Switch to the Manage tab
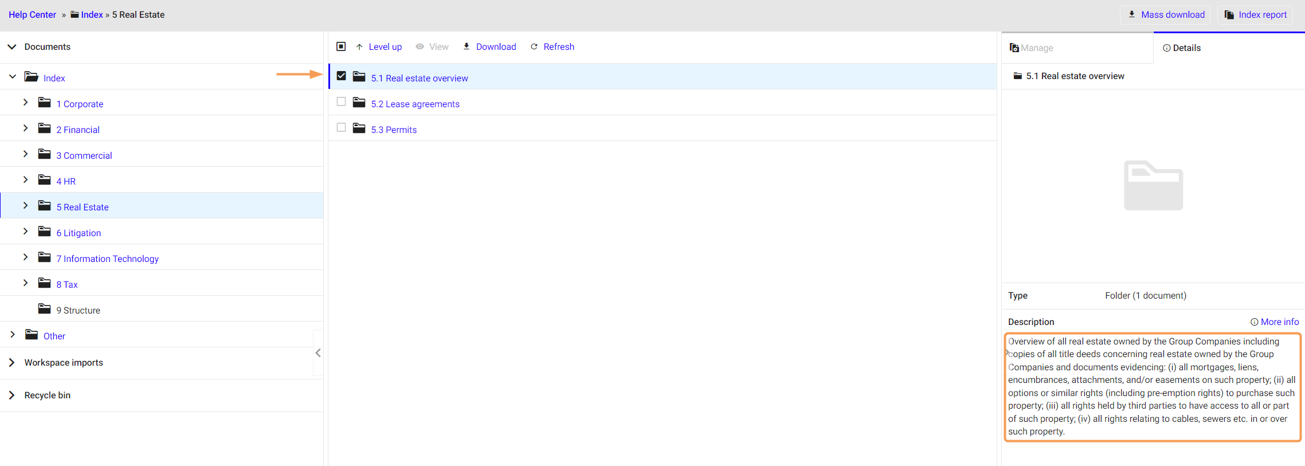The image size is (1305, 466). click(1077, 48)
